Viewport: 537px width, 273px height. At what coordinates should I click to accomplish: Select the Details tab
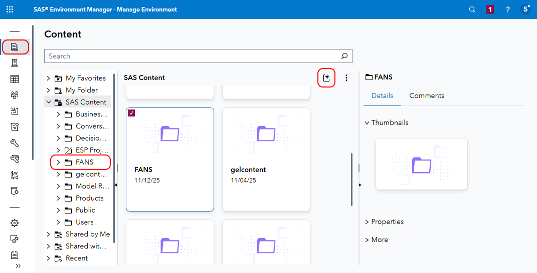pos(382,95)
